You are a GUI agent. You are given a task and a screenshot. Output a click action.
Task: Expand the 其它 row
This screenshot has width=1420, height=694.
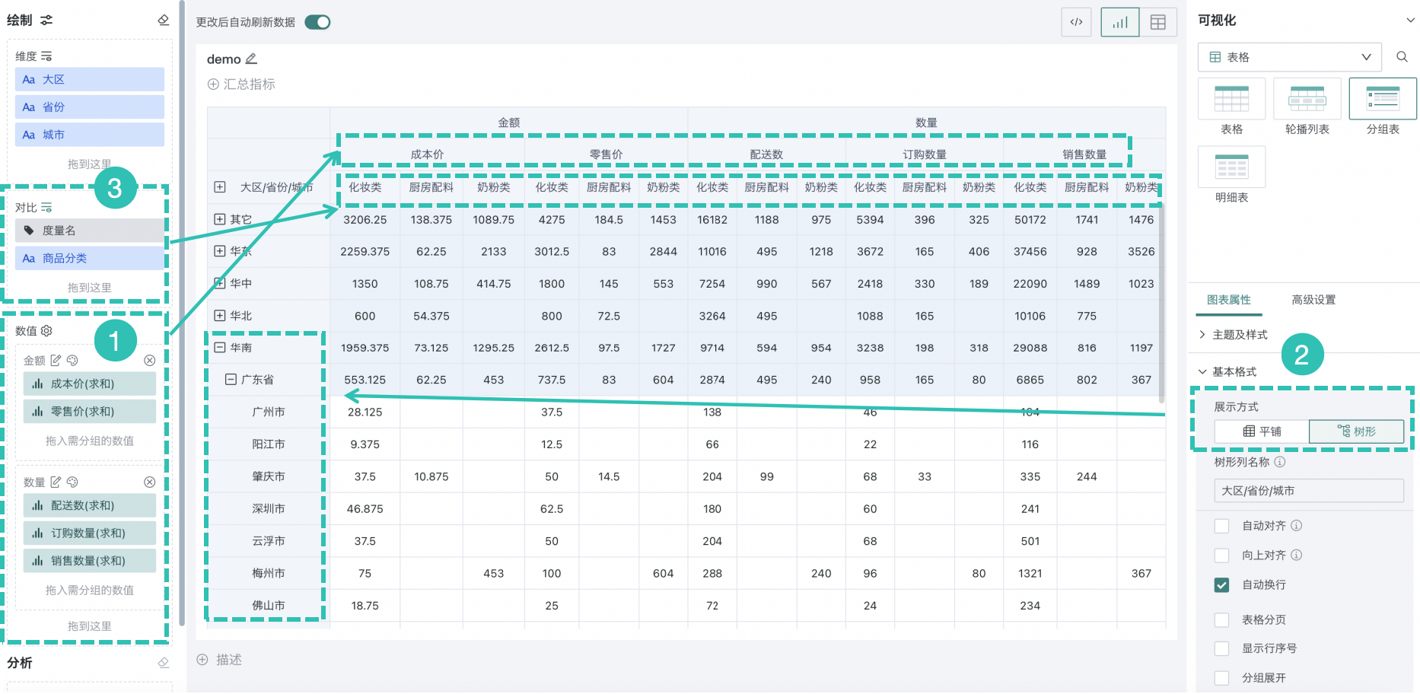coord(220,219)
